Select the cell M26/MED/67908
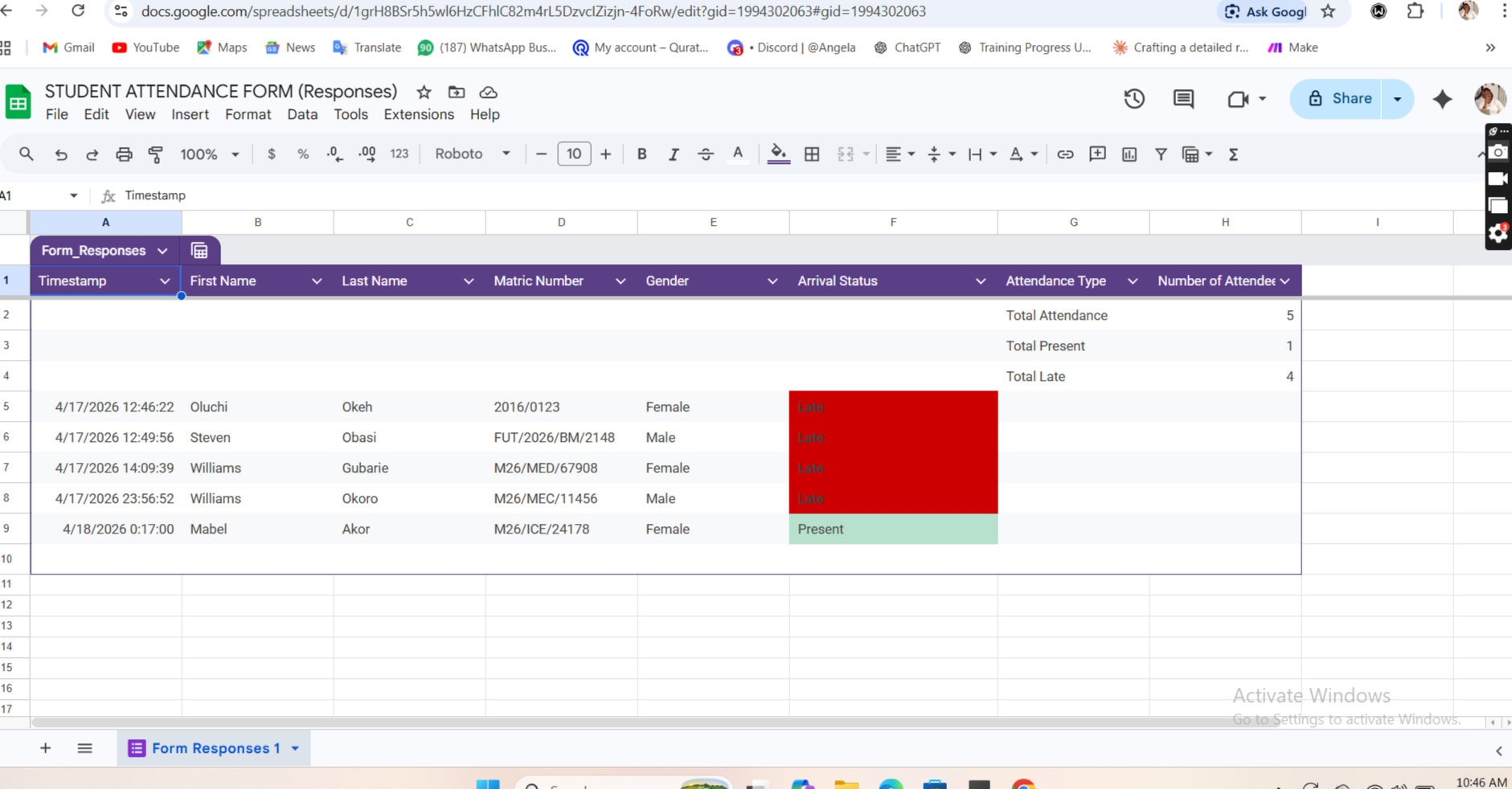The image size is (1512, 789). click(x=561, y=468)
